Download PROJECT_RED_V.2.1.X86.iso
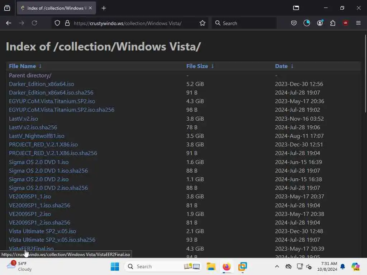Image resolution: width=367 pixels, height=275 pixels. click(x=43, y=145)
